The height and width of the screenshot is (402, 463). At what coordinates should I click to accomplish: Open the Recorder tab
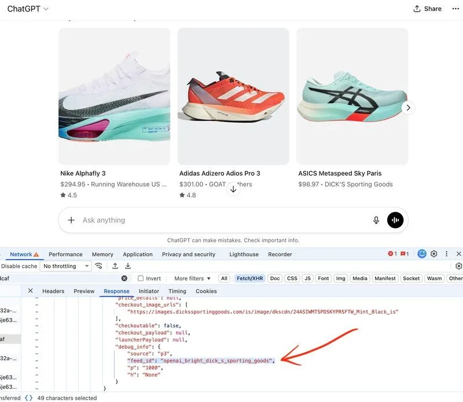click(280, 254)
